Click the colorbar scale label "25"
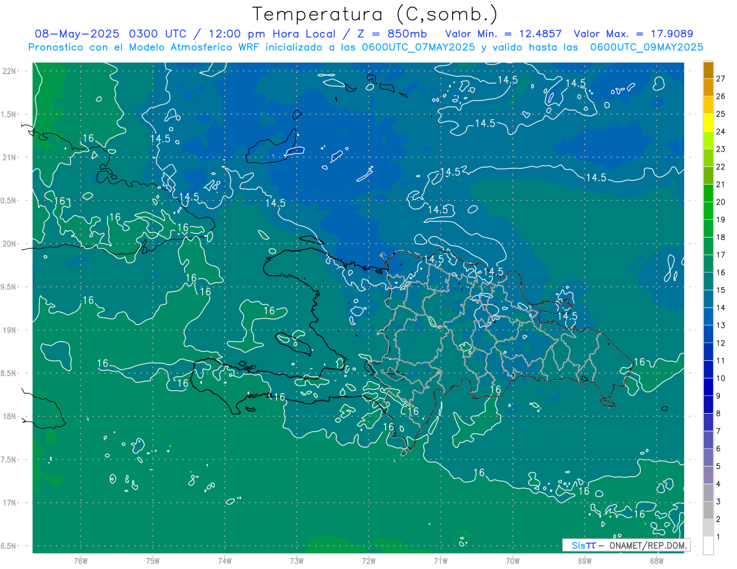This screenshot has width=737, height=569. [x=721, y=114]
